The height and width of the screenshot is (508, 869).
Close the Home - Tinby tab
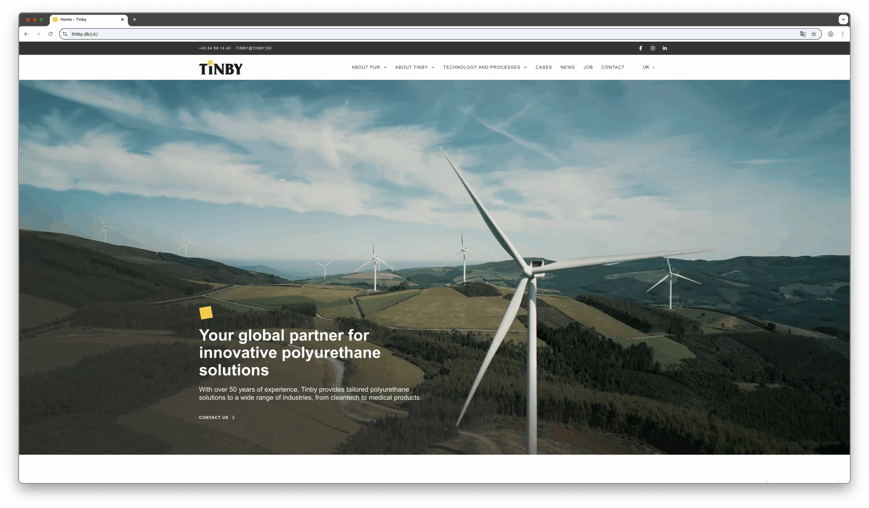click(x=122, y=20)
